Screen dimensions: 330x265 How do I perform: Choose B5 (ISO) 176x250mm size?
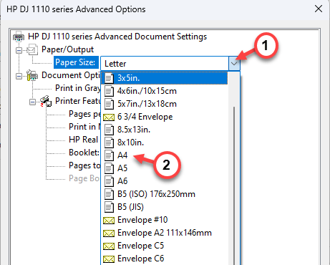click(165, 194)
